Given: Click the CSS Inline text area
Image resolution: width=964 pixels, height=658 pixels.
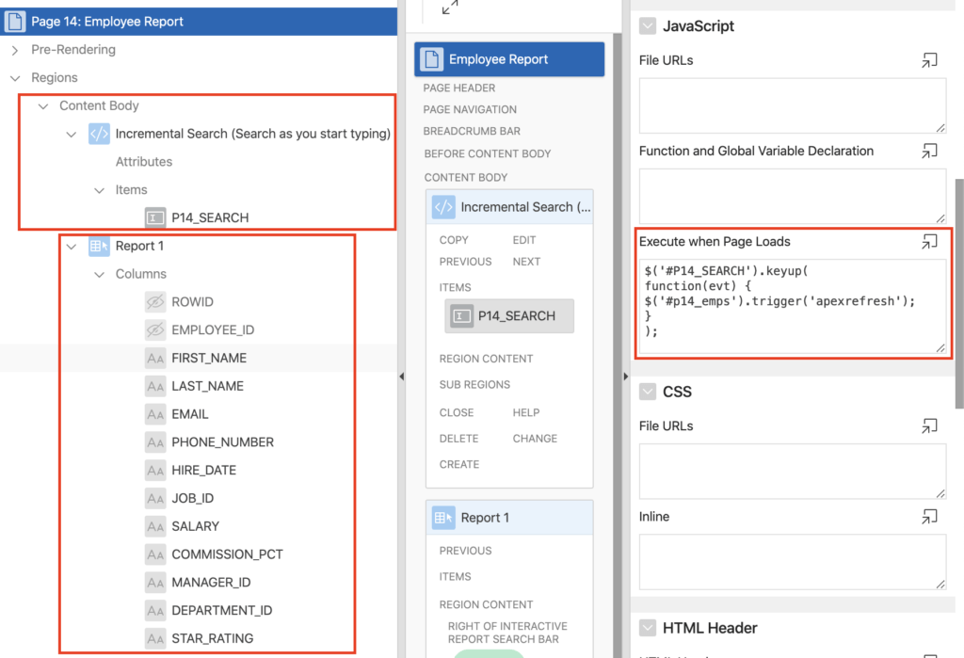Looking at the screenshot, I should (x=793, y=562).
